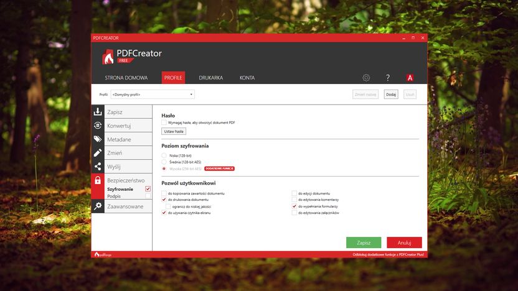Screen dimensions: 518x291
Task: Open the Profil dropdown list
Action: (x=153, y=95)
